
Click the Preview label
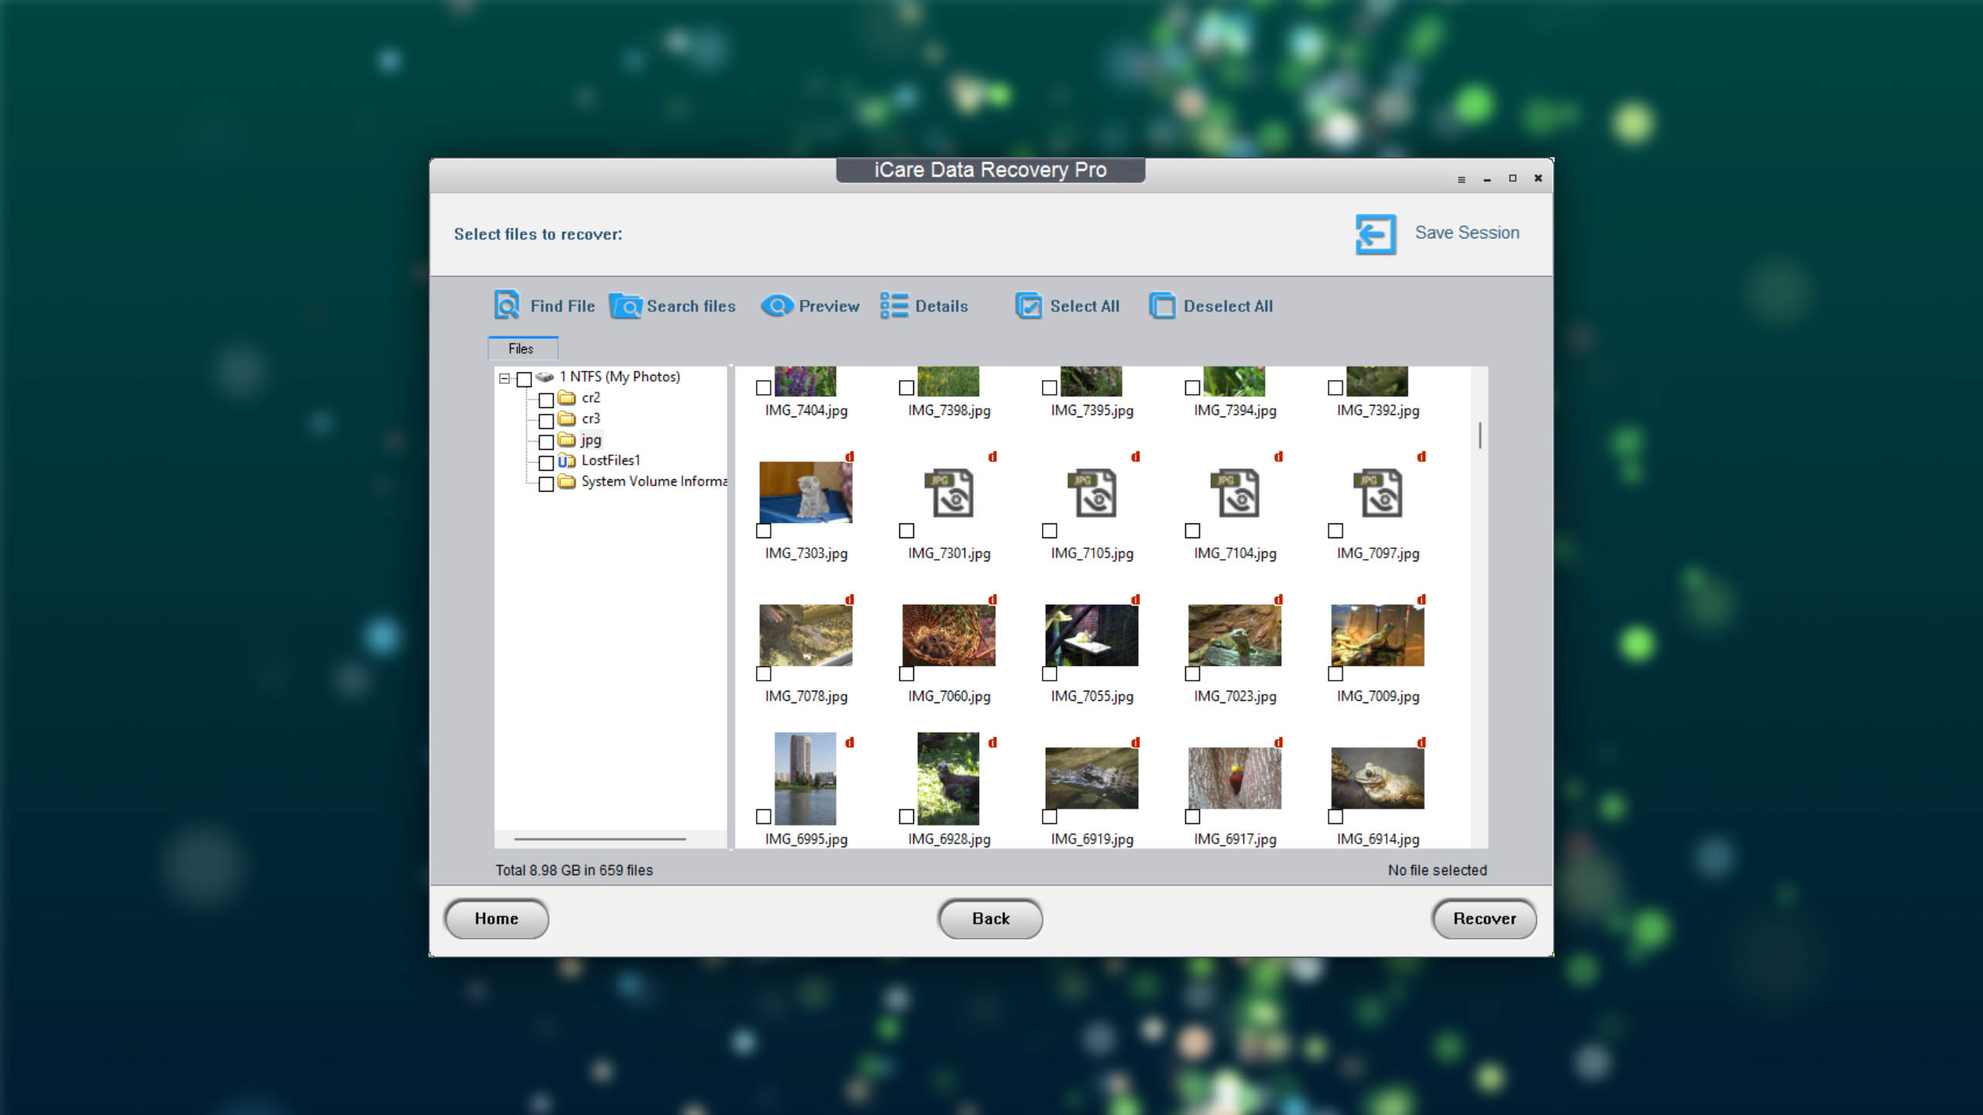[830, 306]
